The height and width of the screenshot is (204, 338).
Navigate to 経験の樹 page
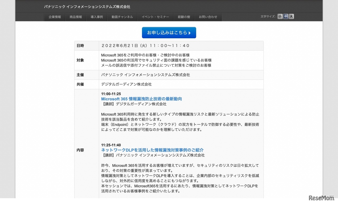[184, 17]
